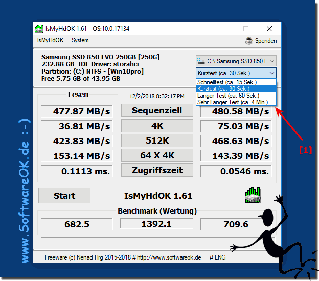The height and width of the screenshot is (281, 319).
Task: Click the green hard drive benchmark icon
Action: 253,195
